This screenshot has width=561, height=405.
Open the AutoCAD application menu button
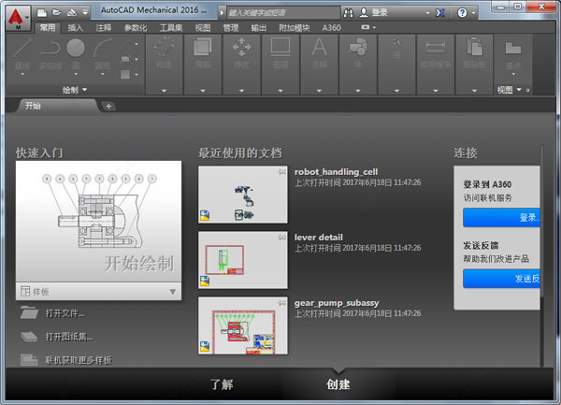(x=18, y=19)
